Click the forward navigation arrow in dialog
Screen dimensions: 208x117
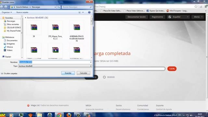click(6, 7)
